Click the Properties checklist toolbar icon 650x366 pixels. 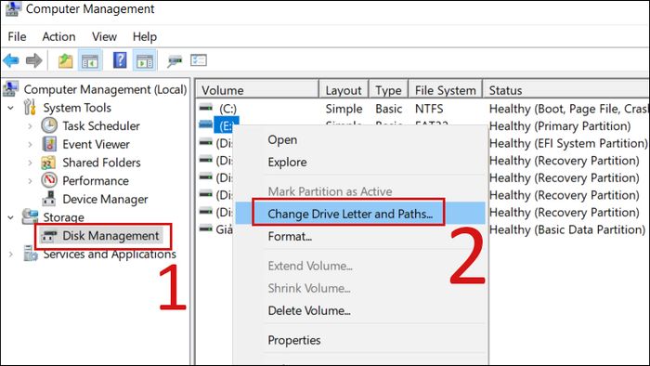click(x=199, y=60)
